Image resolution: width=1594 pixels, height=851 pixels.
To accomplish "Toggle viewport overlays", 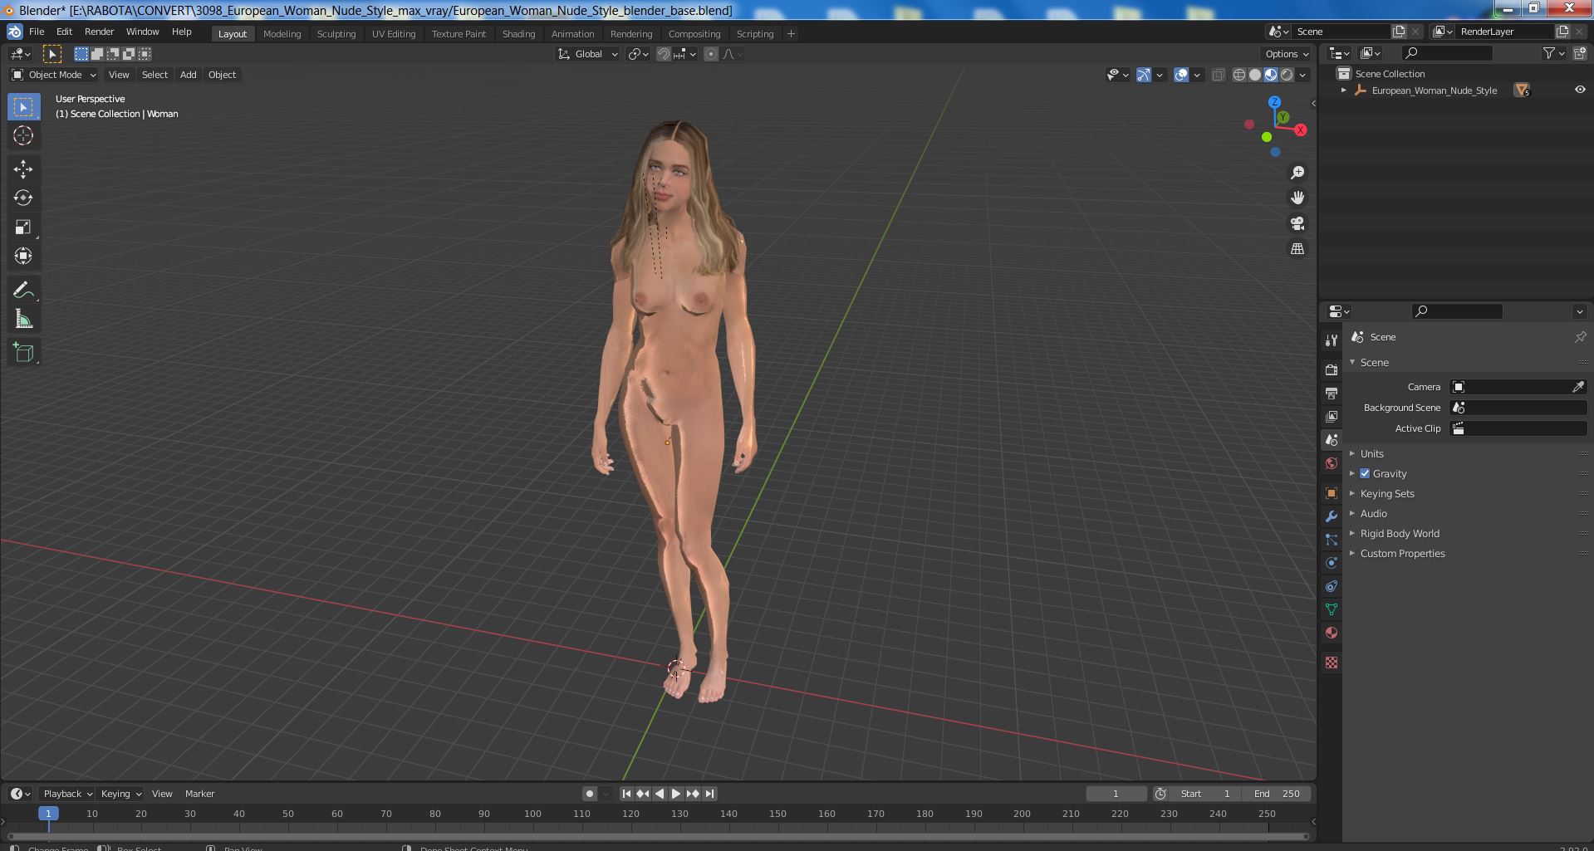I will [x=1181, y=75].
